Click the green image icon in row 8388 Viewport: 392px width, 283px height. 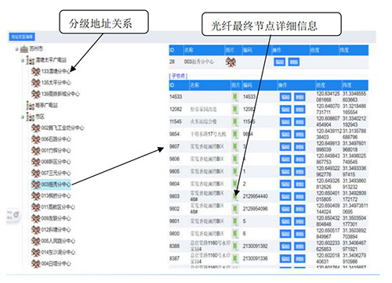tap(235, 246)
